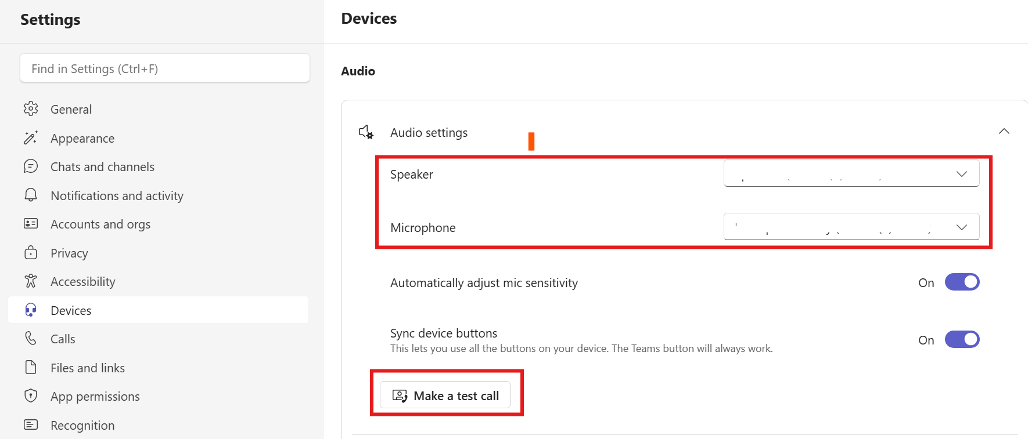Click the General gear icon
Image resolution: width=1028 pixels, height=439 pixels.
coord(31,109)
